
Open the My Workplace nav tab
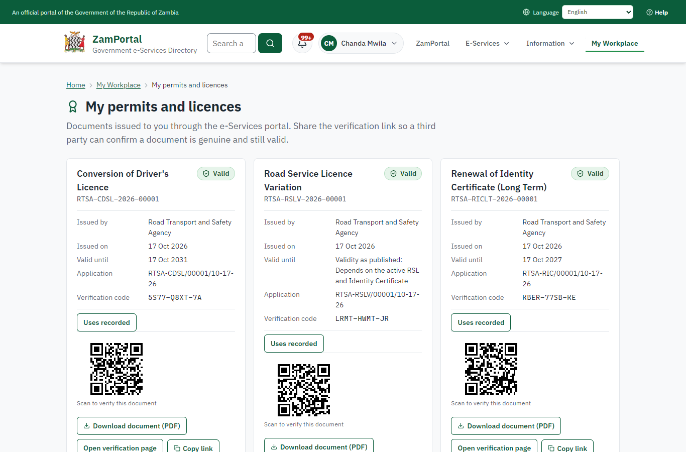615,43
